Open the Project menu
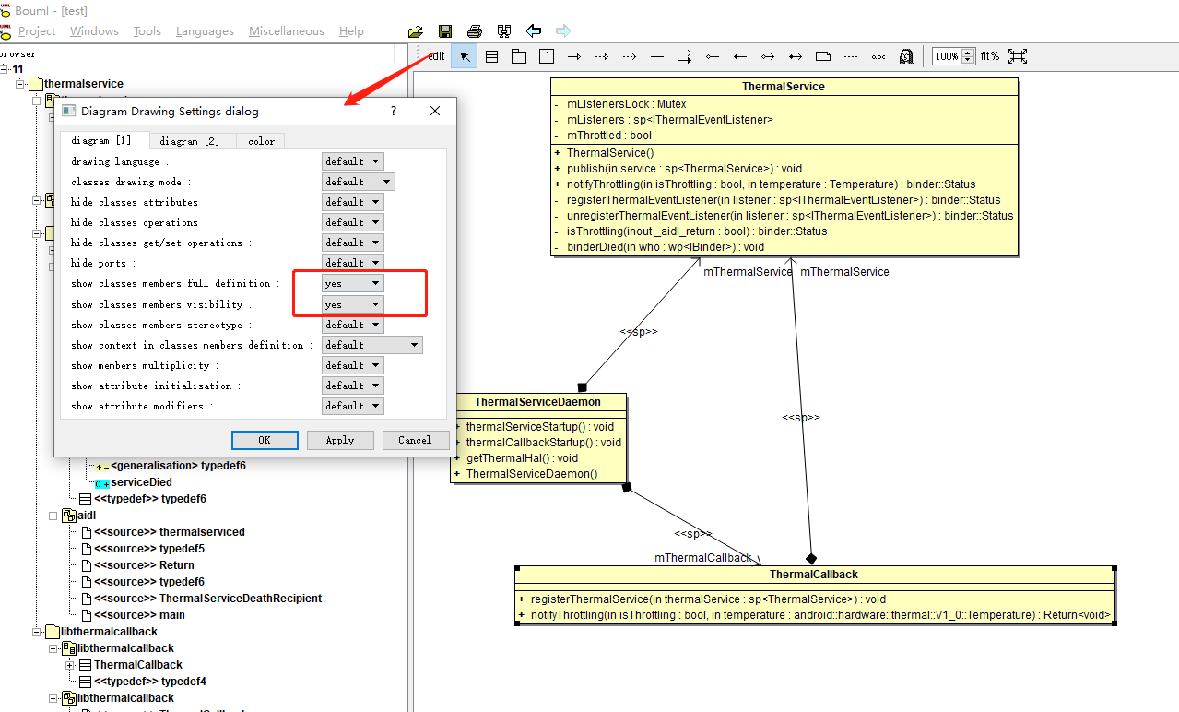This screenshot has width=1179, height=712. click(37, 31)
